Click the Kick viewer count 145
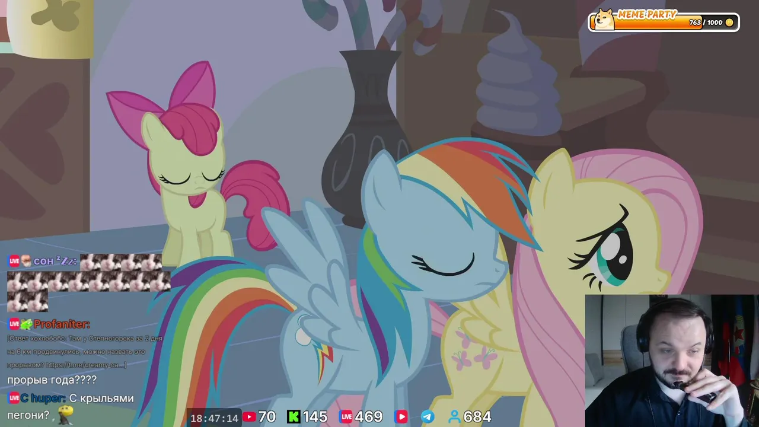 [315, 417]
